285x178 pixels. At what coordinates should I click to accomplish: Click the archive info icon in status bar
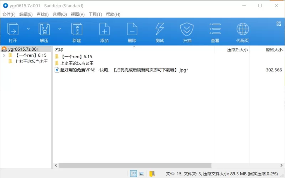(x=152, y=174)
